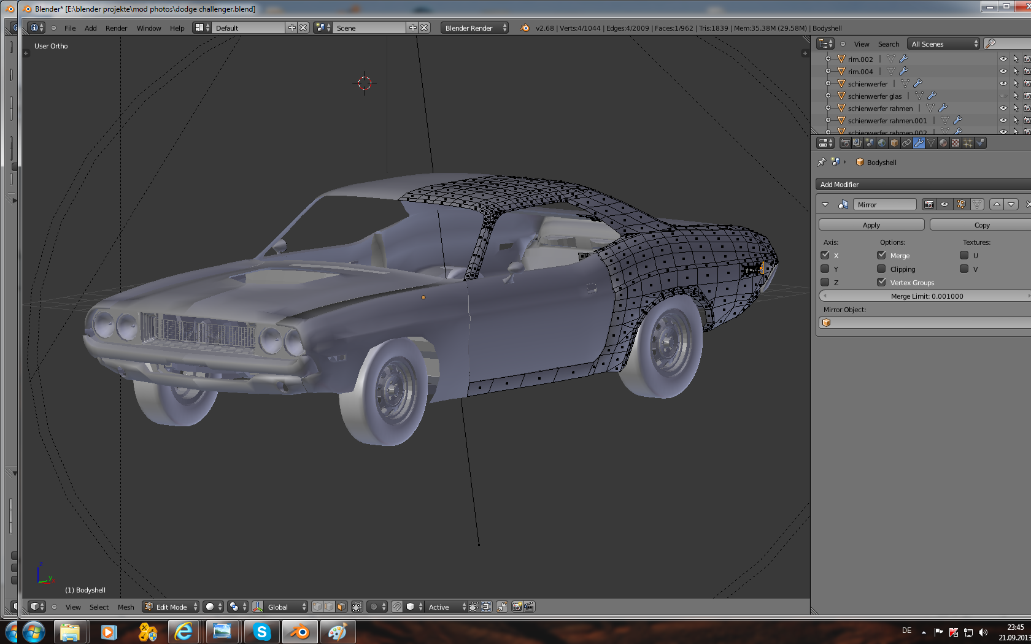Click the Mirror modifier name field
The image size is (1031, 644).
[x=884, y=204]
